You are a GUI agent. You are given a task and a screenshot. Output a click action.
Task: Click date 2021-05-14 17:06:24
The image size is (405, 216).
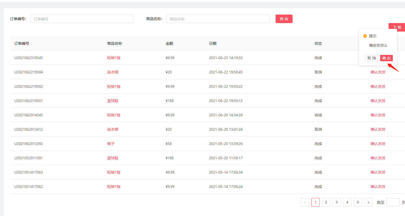(x=226, y=187)
